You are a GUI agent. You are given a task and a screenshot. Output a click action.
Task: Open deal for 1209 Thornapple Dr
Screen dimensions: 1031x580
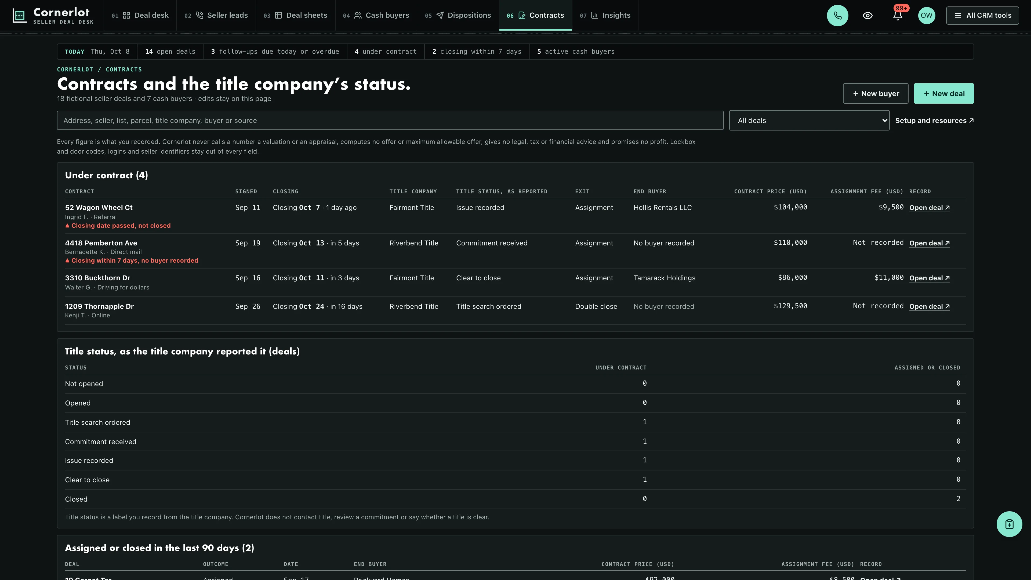pos(929,306)
